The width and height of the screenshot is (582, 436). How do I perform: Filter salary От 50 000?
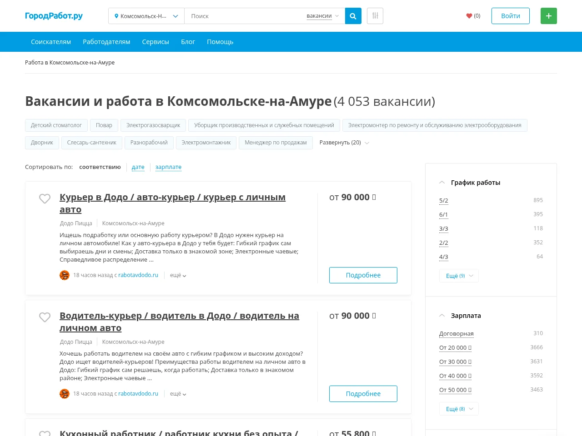(x=455, y=390)
